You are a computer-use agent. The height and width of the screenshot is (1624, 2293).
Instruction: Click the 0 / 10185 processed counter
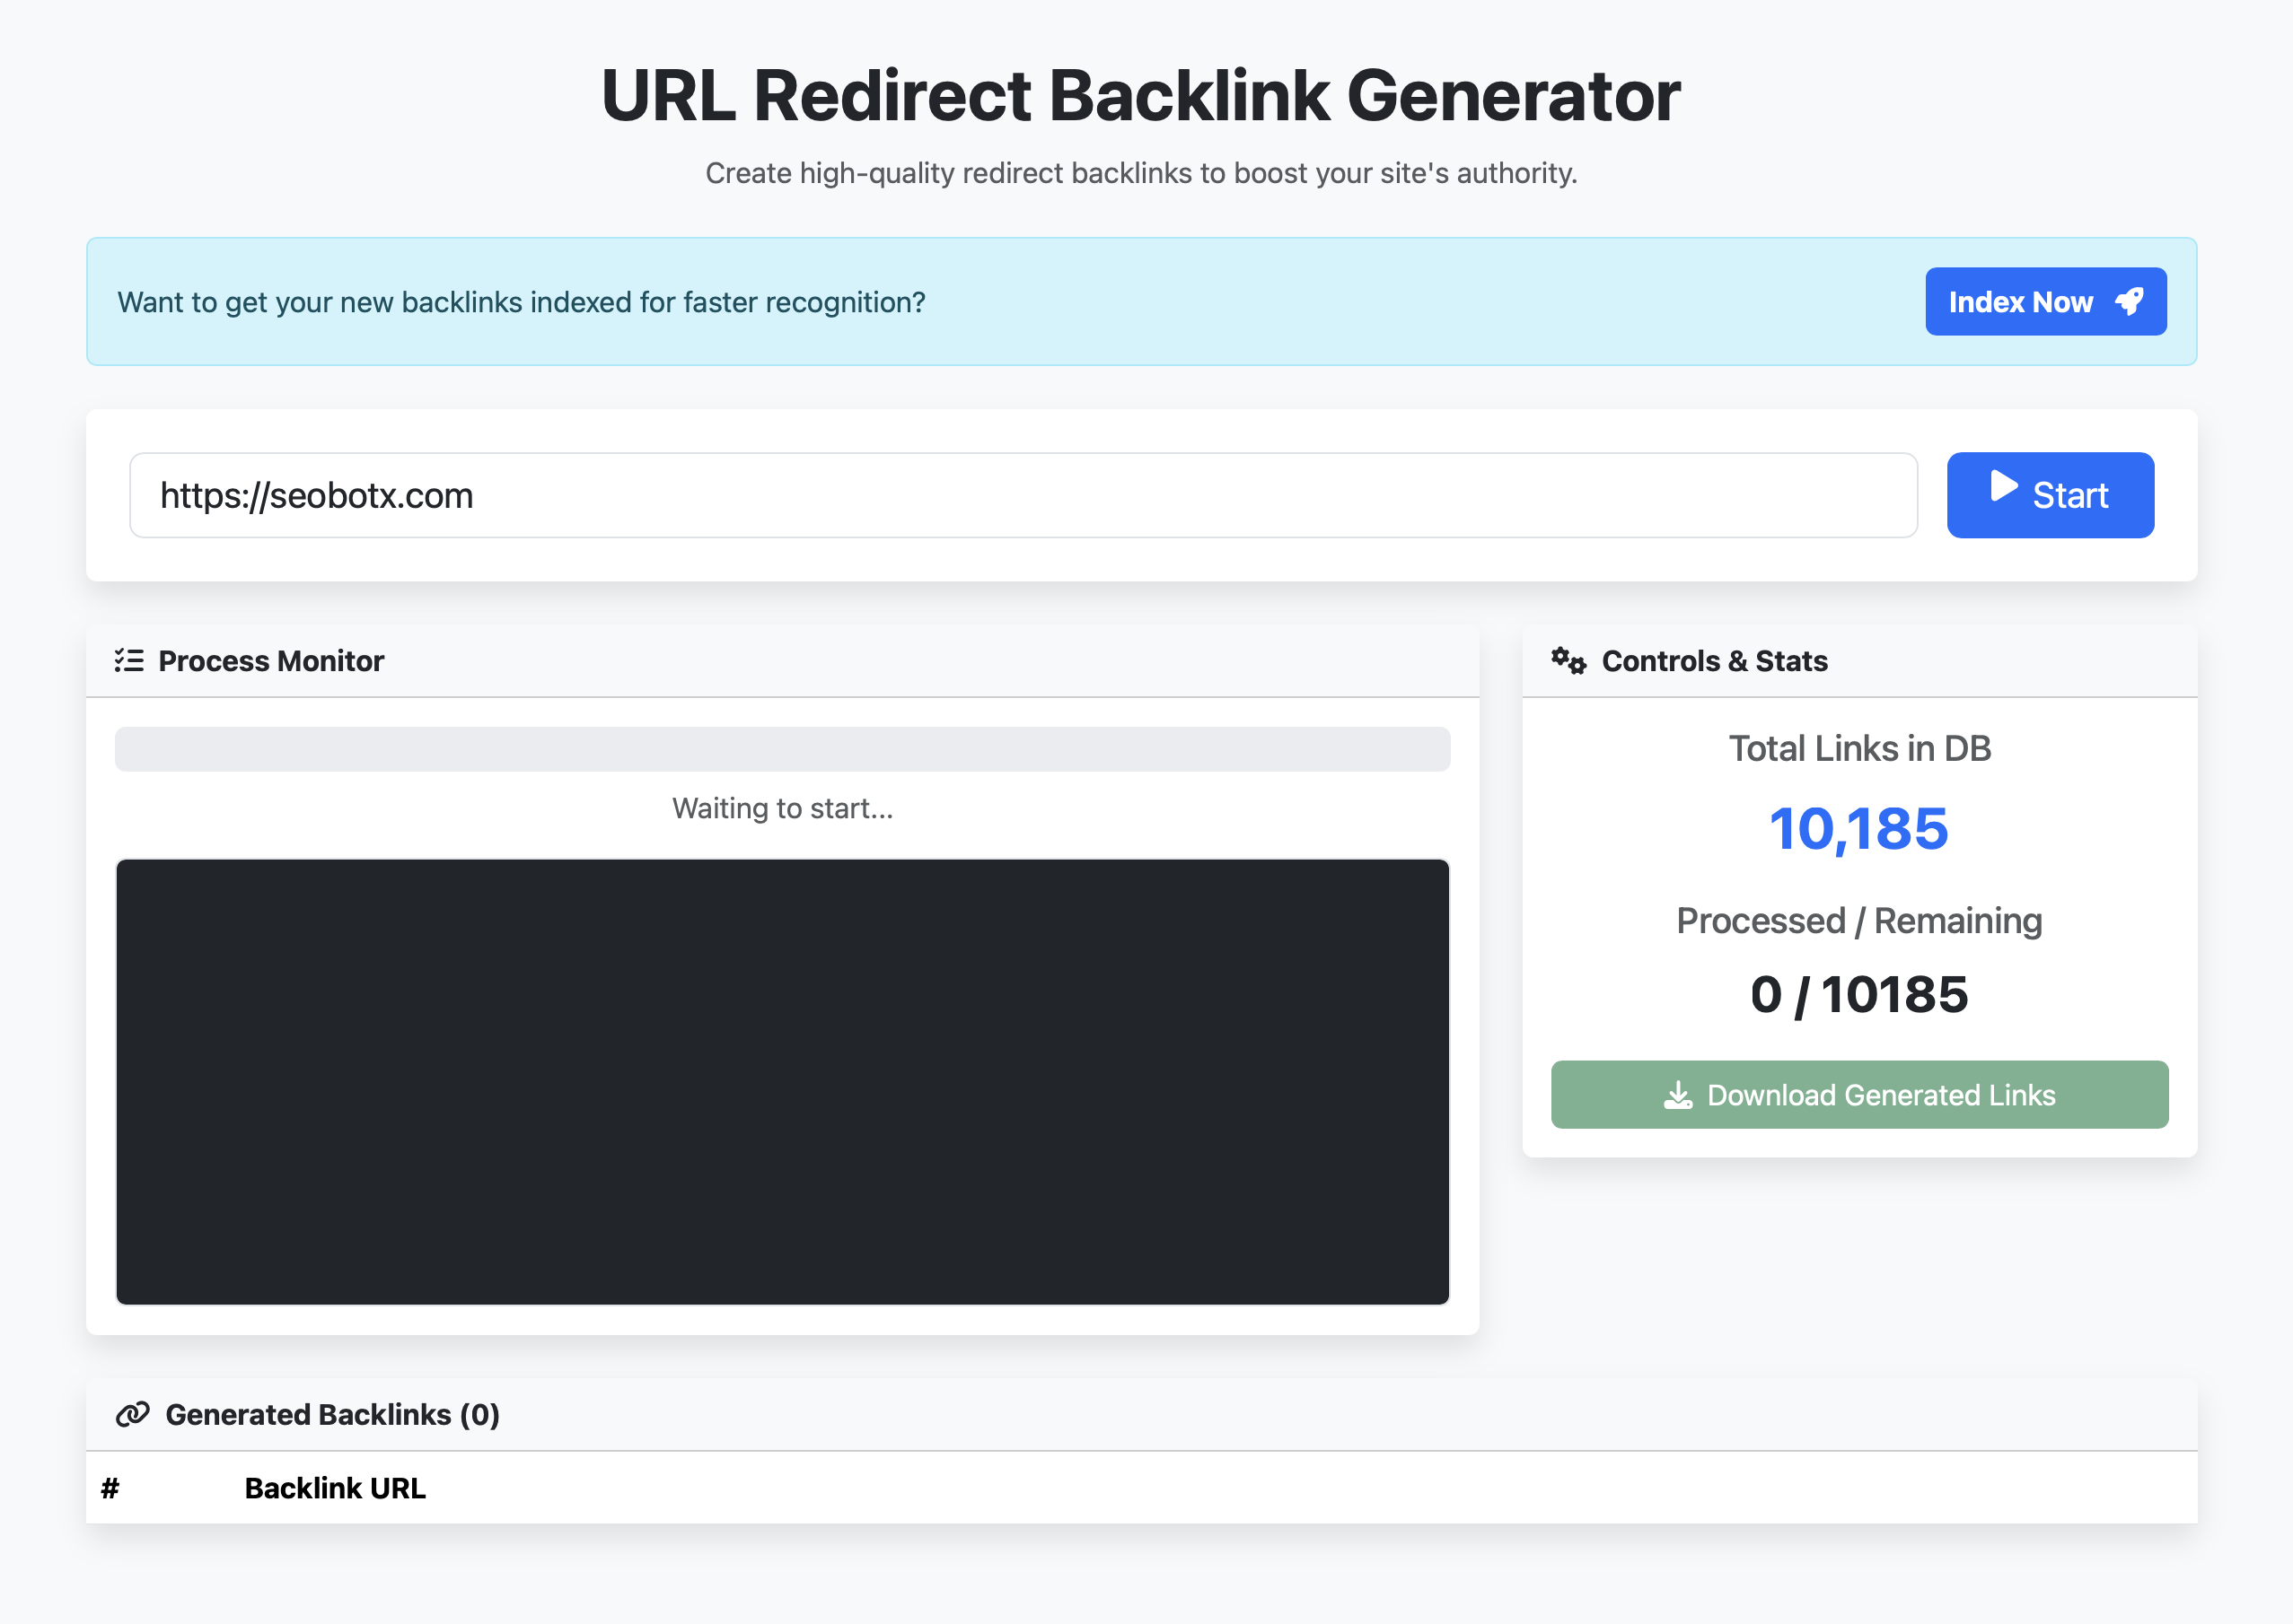click(x=1858, y=994)
